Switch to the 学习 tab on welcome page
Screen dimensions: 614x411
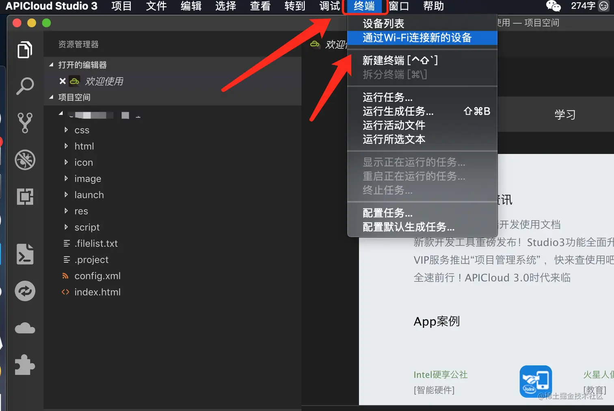(565, 115)
